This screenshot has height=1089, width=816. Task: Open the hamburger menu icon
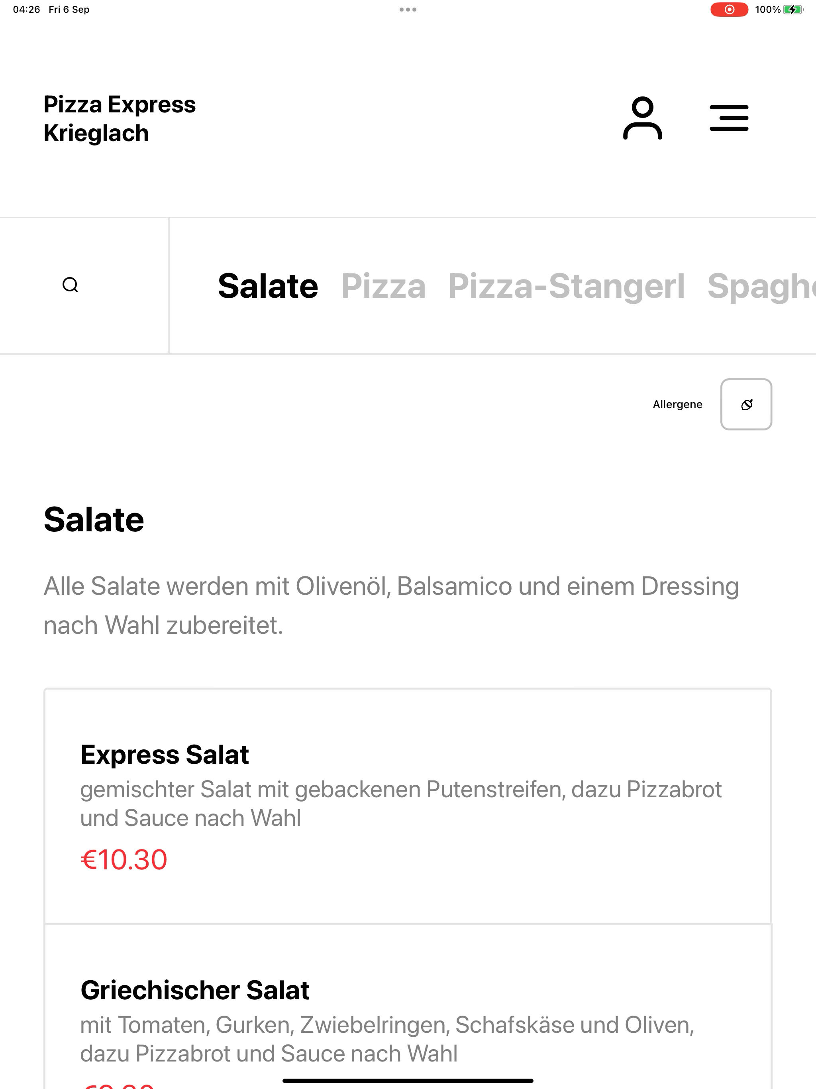point(729,118)
